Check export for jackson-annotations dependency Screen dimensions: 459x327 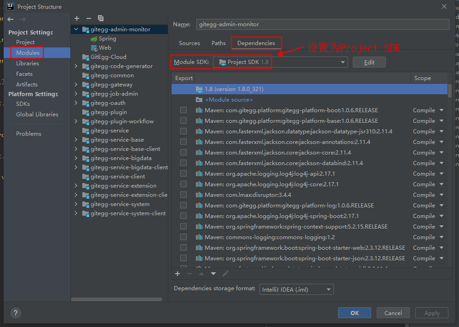pyautogui.click(x=184, y=142)
